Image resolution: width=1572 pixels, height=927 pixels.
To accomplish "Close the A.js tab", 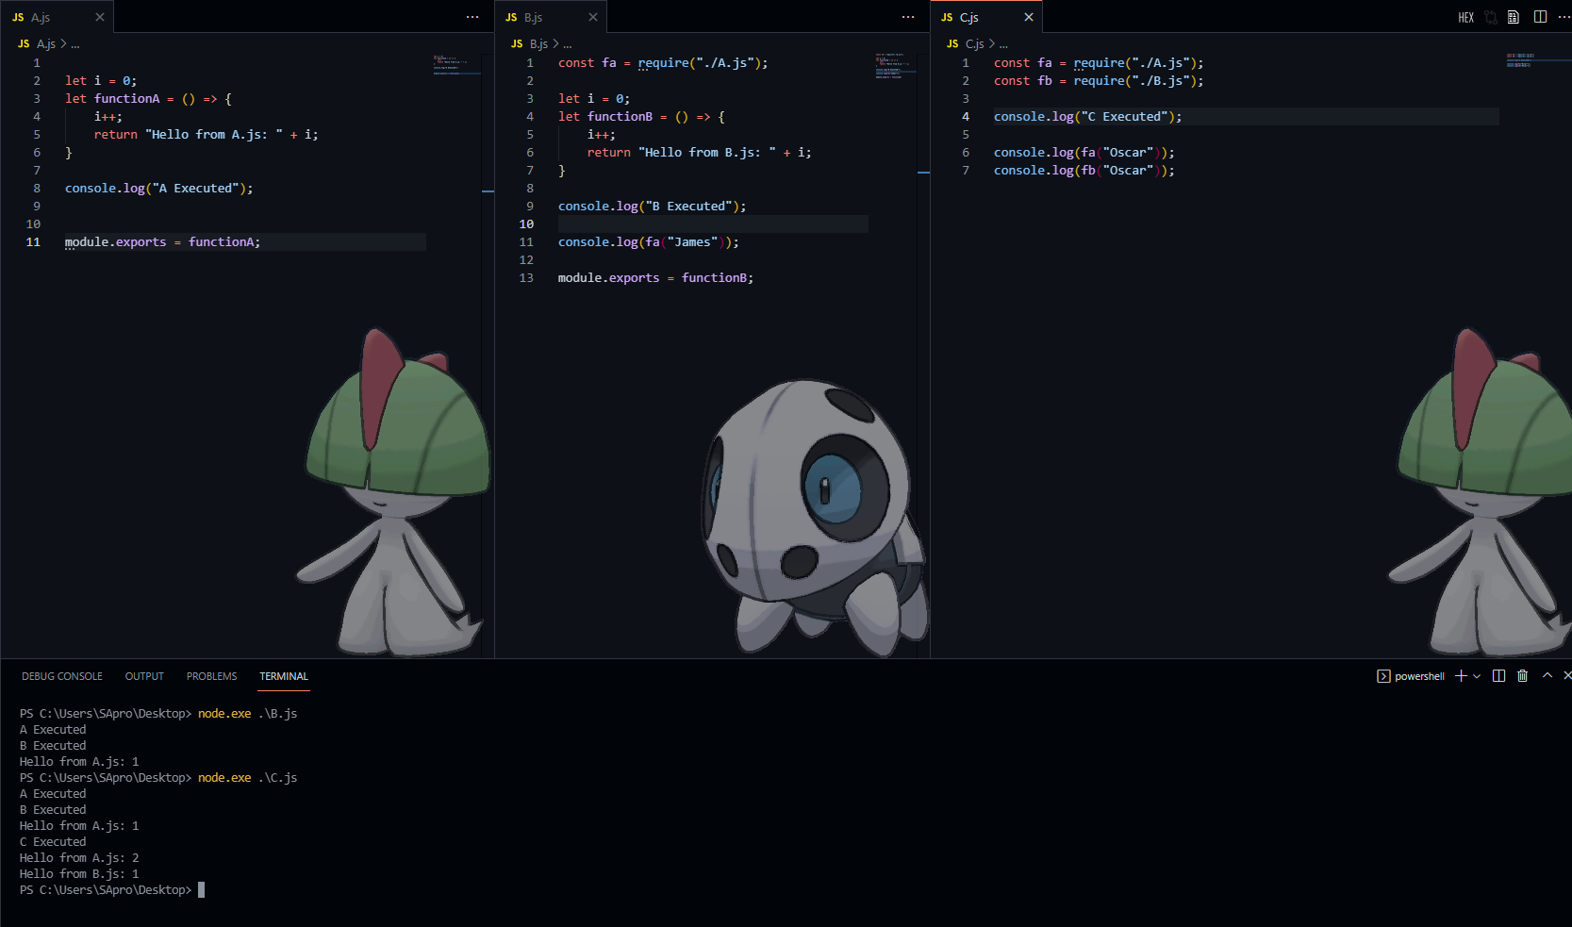I will coord(100,17).
